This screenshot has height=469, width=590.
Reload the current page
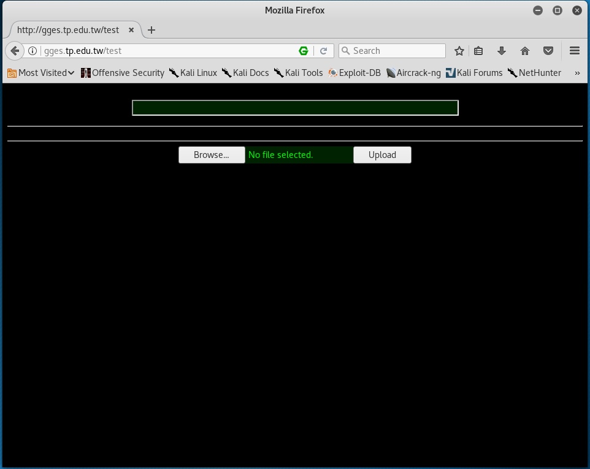[323, 51]
